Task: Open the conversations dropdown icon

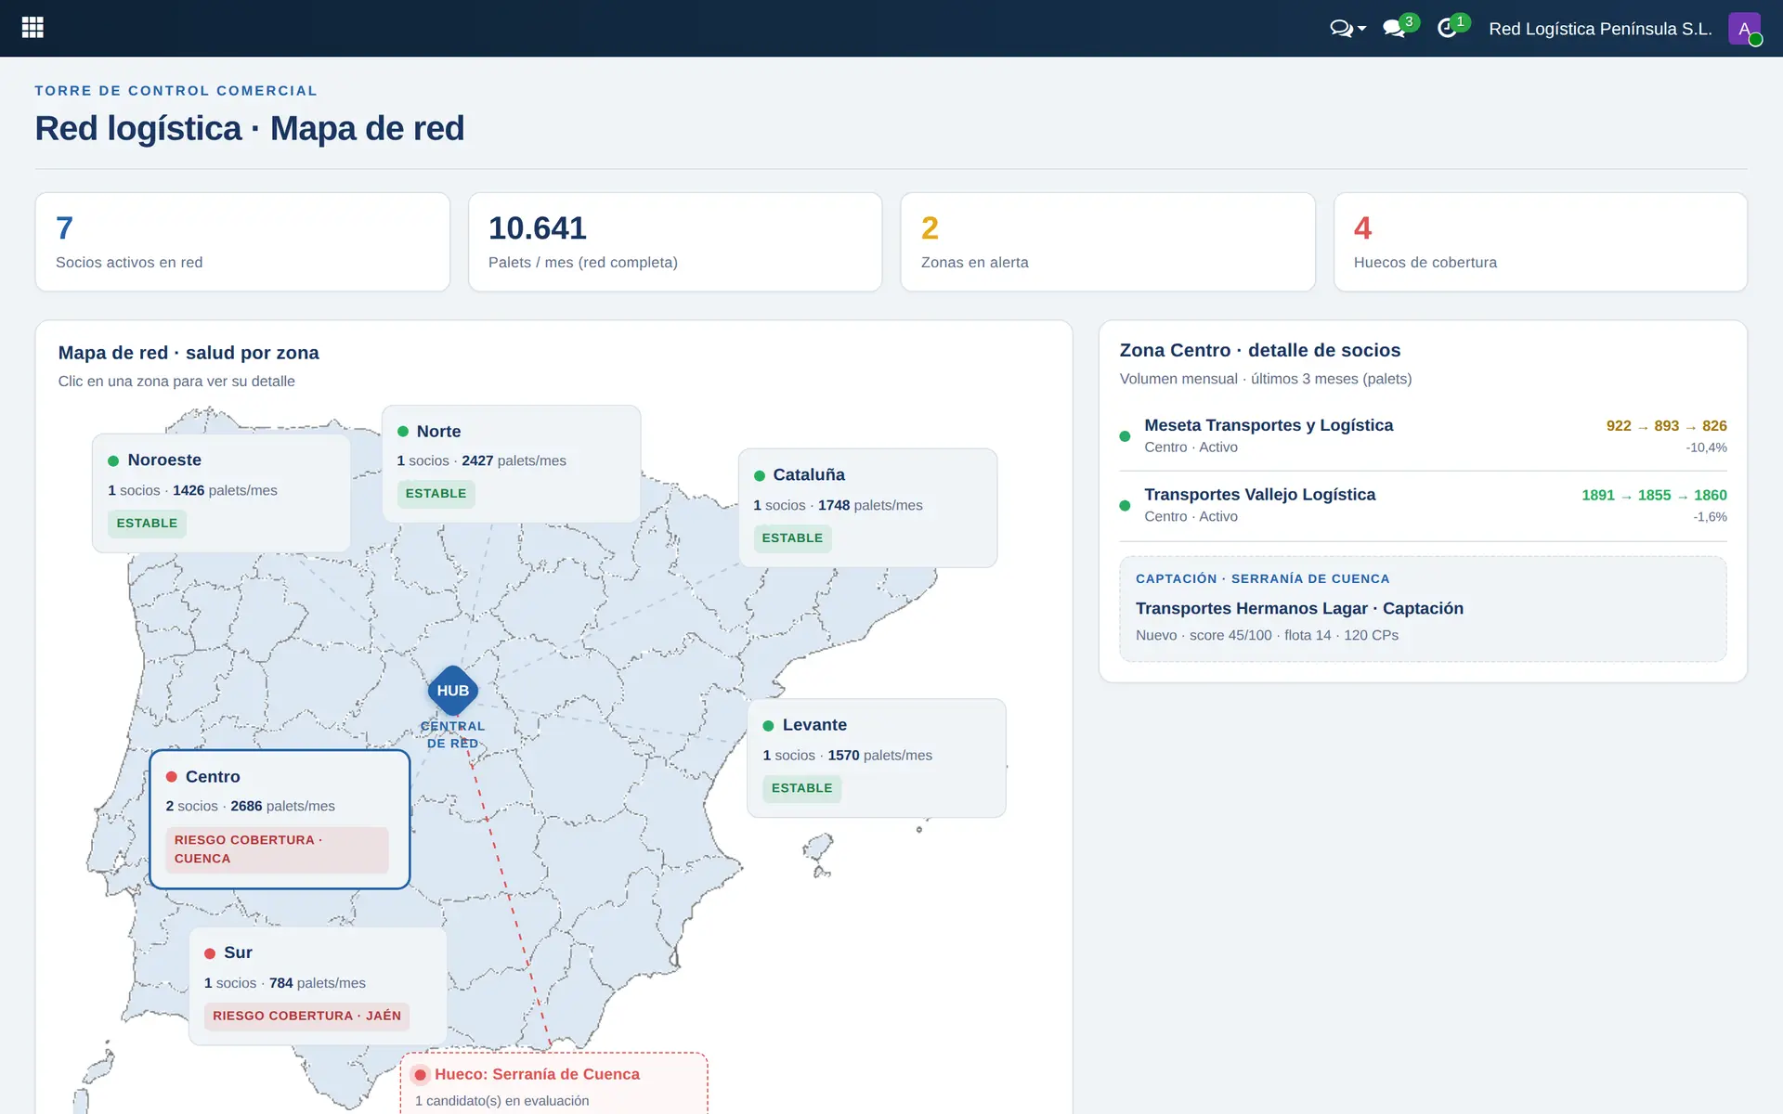Action: point(1347,29)
